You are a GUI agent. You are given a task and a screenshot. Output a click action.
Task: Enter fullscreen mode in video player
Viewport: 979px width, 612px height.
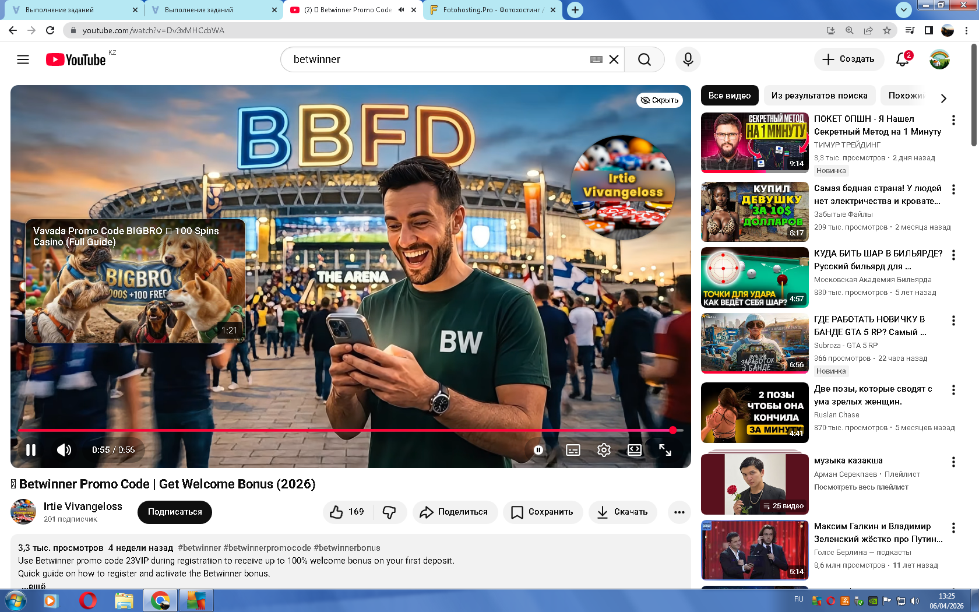[x=665, y=450]
